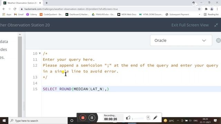Collapse the comment block at line 10
Image resolution: width=221 pixels, height=124 pixels.
pos(40,53)
